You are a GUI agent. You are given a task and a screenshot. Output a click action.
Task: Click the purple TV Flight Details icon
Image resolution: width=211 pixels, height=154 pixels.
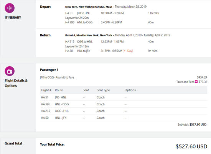(10, 71)
